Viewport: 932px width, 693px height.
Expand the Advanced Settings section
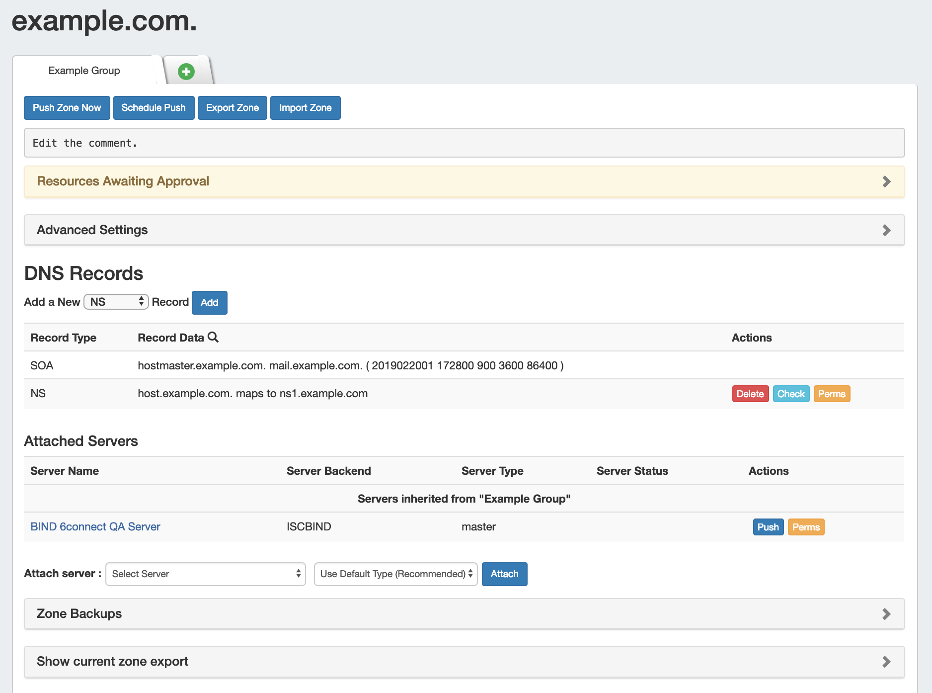point(464,230)
